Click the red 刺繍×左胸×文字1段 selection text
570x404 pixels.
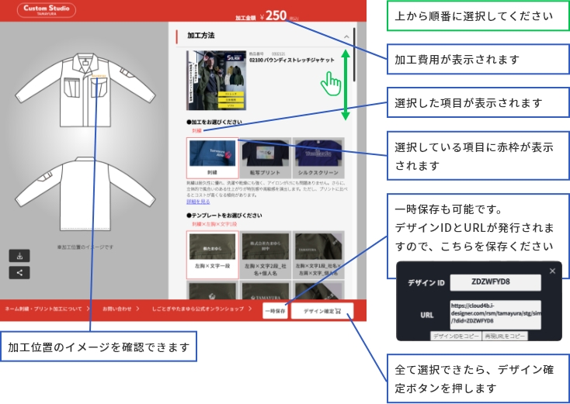point(214,224)
